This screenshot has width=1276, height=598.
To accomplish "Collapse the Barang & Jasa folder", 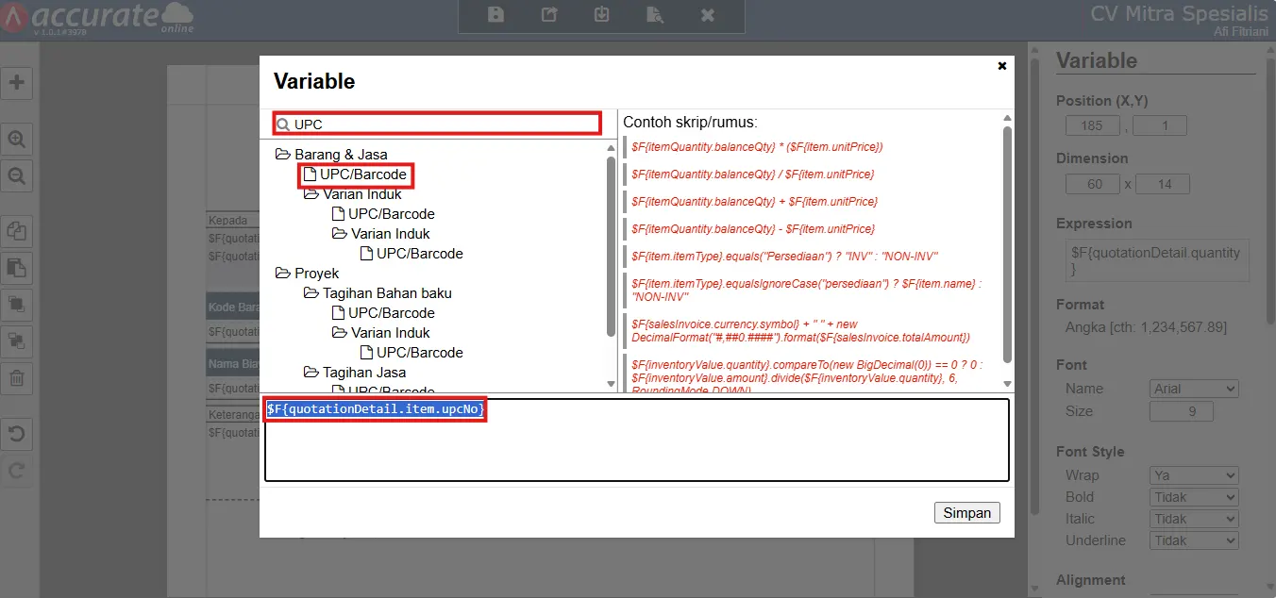I will click(282, 154).
